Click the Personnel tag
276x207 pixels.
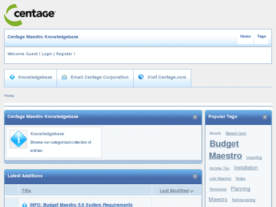point(218,189)
